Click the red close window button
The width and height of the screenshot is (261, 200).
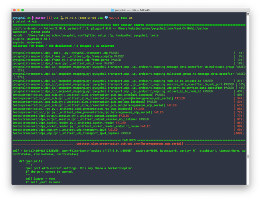point(14,10)
